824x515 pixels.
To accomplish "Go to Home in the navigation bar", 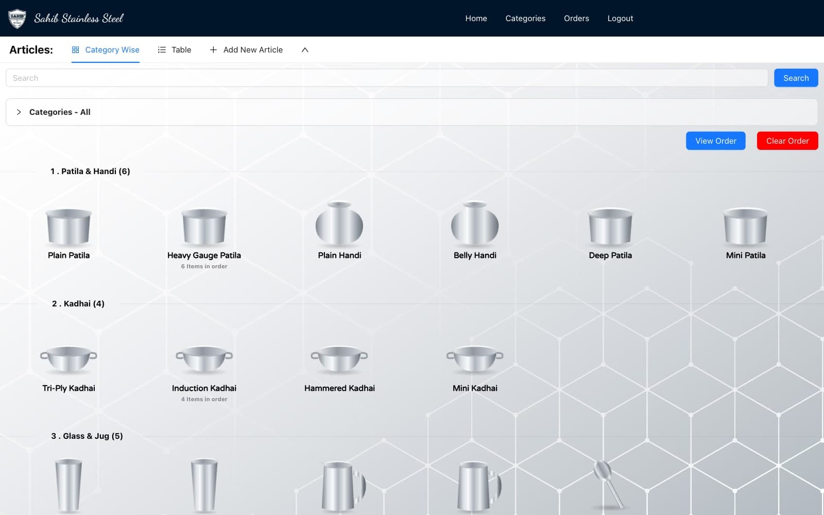I will click(476, 19).
